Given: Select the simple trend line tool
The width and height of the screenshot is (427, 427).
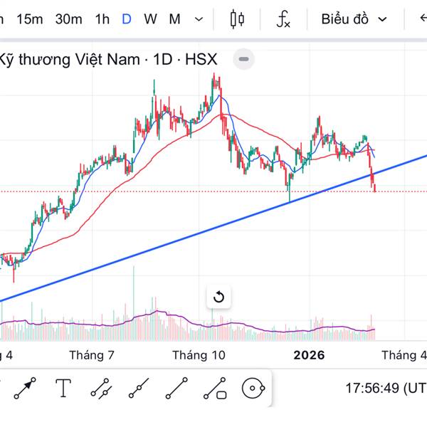Looking at the screenshot, I should click(x=176, y=389).
